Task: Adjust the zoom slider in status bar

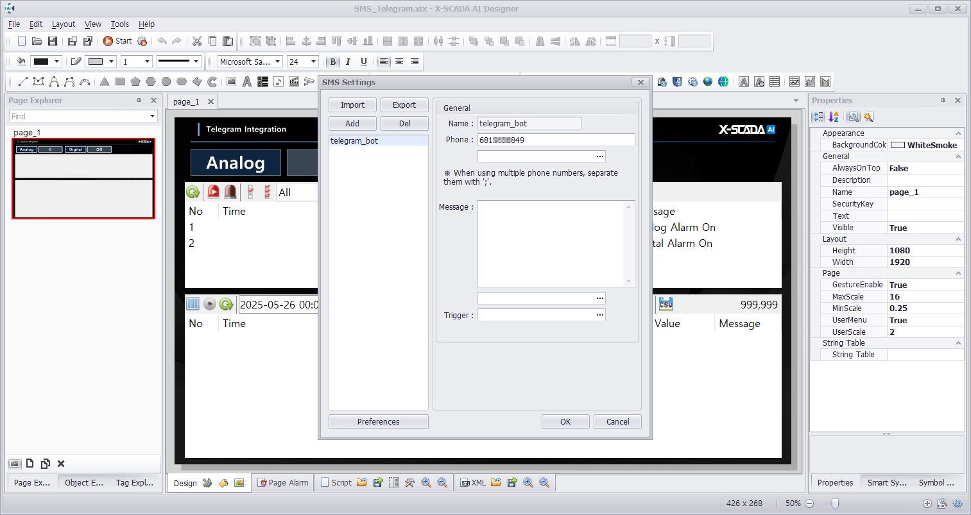Action: [x=835, y=503]
